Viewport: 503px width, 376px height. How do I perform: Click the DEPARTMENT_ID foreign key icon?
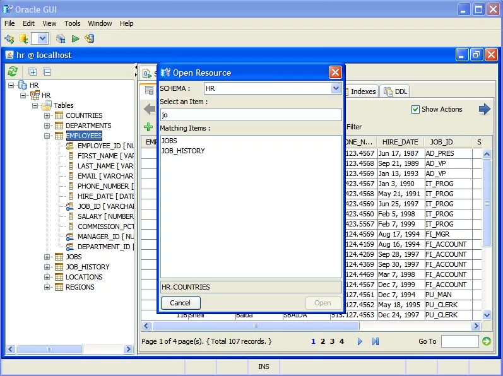pyautogui.click(x=69, y=247)
